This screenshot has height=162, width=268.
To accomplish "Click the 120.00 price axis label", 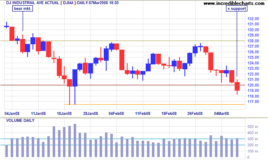I will pyautogui.click(x=253, y=85).
